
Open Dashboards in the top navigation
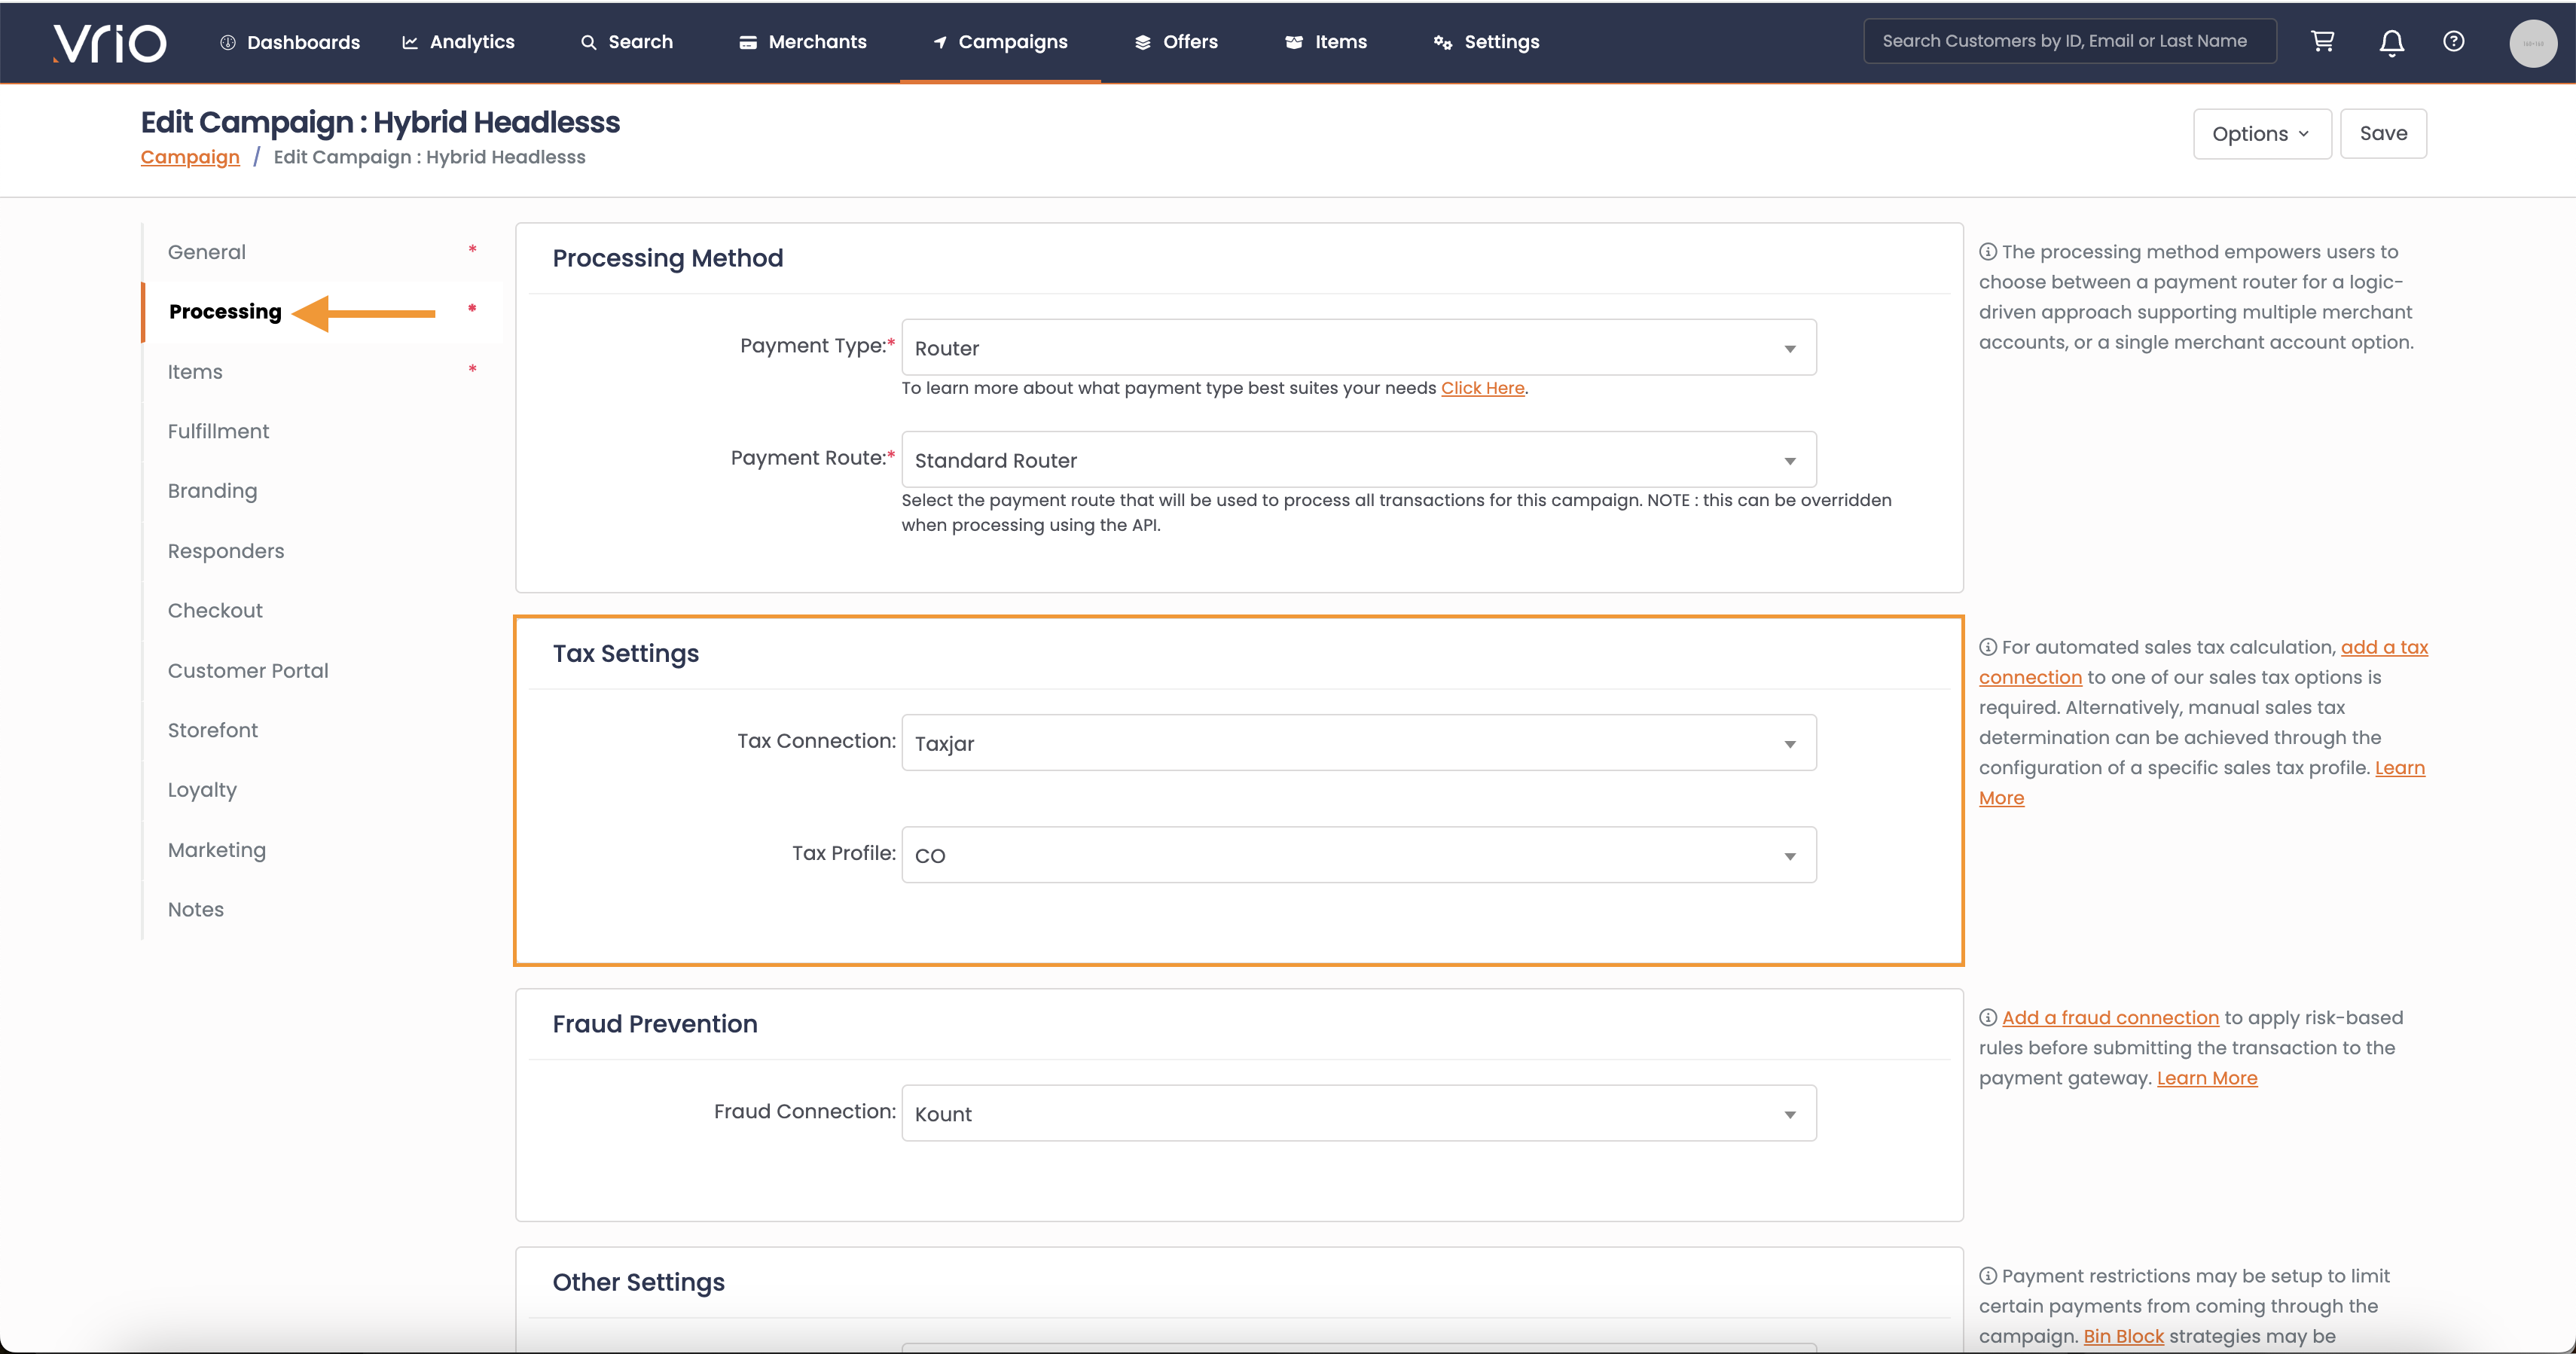[x=290, y=42]
